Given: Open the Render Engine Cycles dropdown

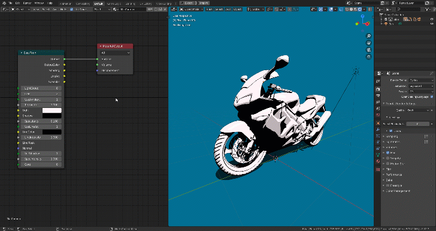Looking at the screenshot, I should (421, 80).
